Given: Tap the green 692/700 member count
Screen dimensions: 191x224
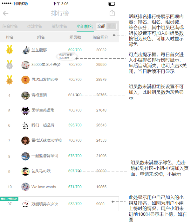Looking at the screenshot, I should pyautogui.click(x=75, y=50).
